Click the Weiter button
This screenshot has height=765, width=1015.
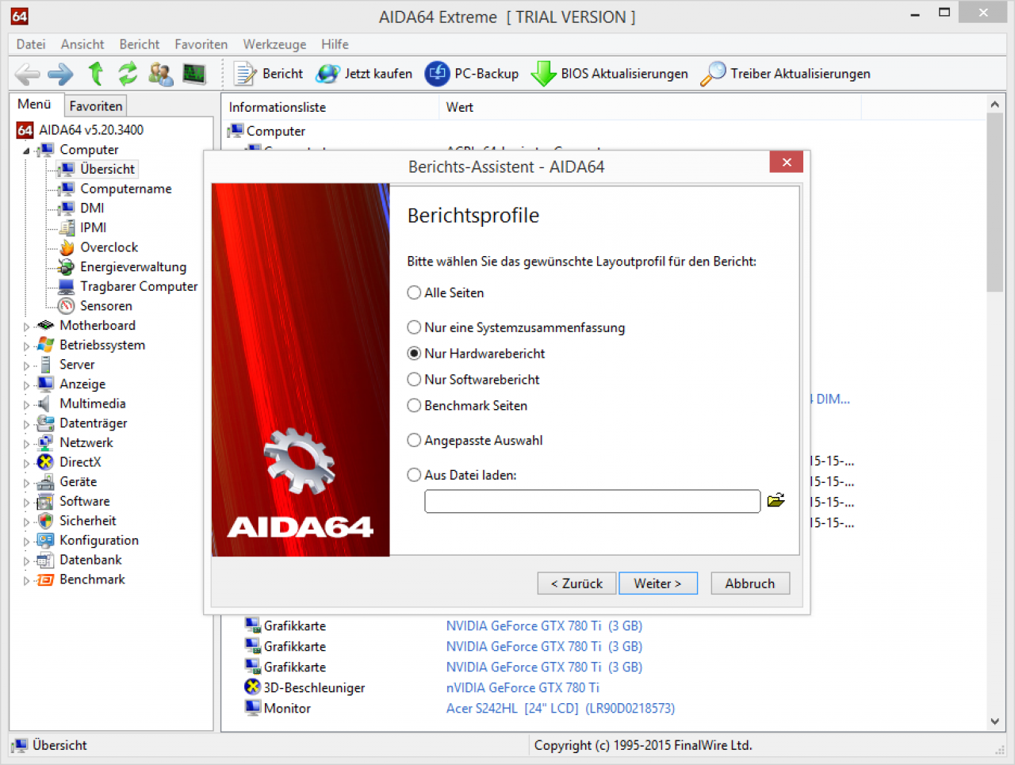[x=658, y=583]
